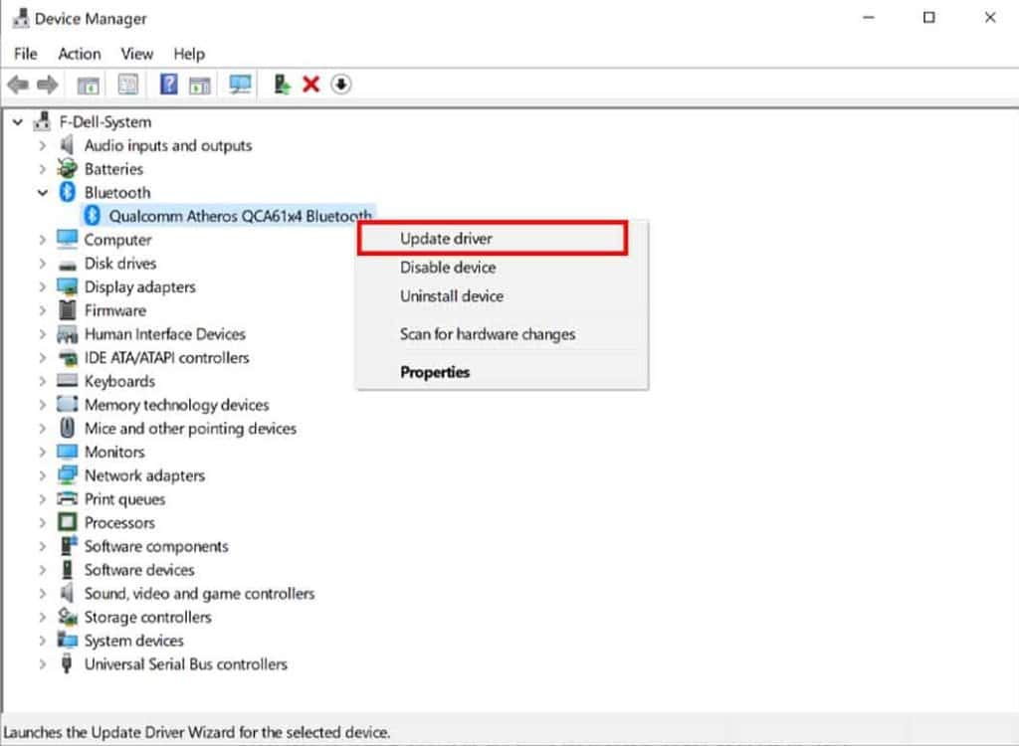Choose Scan for hardware changes in context menu
Viewport: 1019px width, 746px height.
pyautogui.click(x=502, y=334)
